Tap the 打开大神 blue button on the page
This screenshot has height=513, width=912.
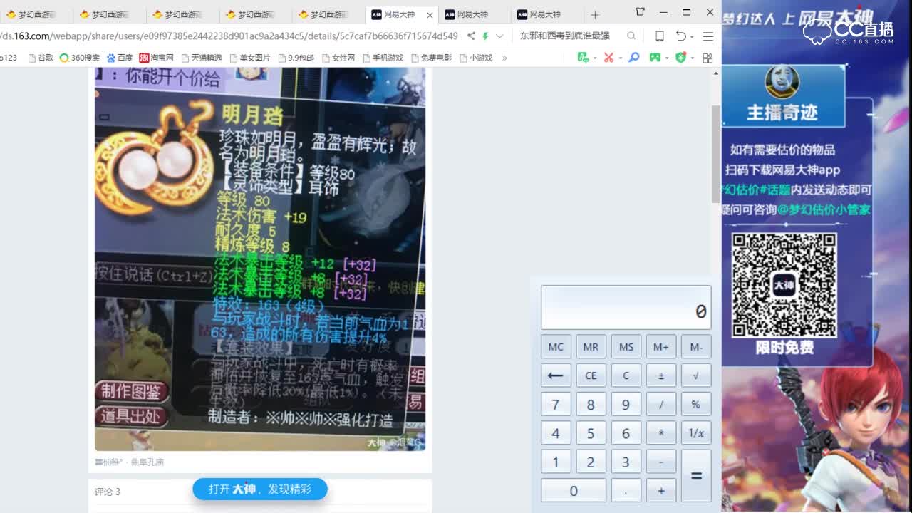[260, 489]
